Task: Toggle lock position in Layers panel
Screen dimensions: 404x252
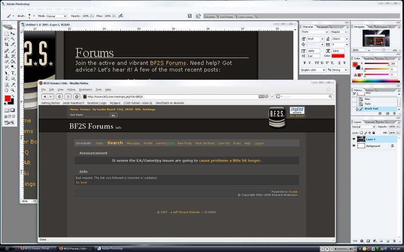Action: (x=370, y=133)
